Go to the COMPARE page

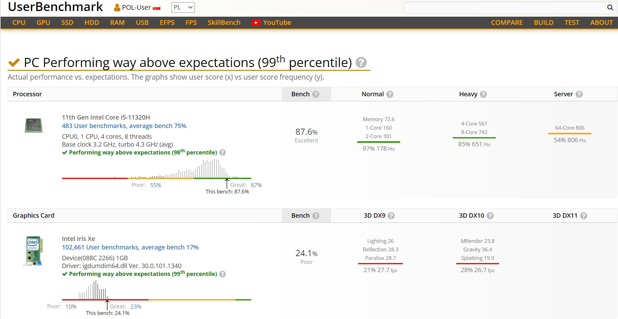coord(507,23)
